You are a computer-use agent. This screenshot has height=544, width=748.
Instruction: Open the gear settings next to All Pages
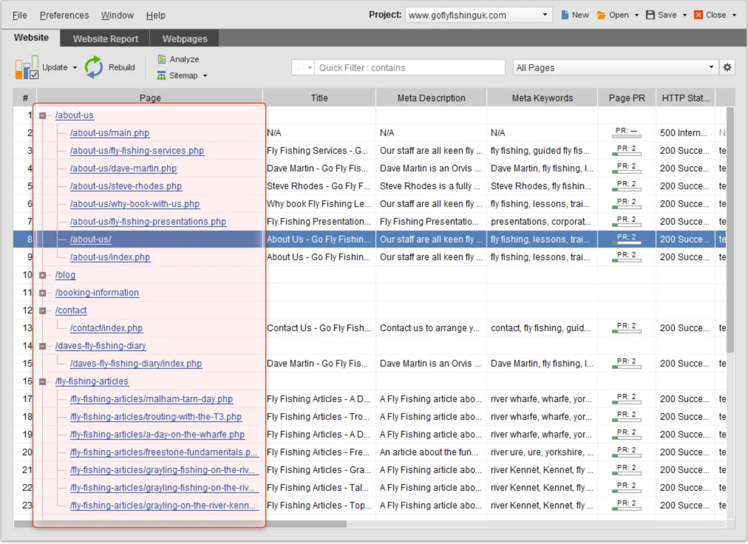(x=727, y=67)
